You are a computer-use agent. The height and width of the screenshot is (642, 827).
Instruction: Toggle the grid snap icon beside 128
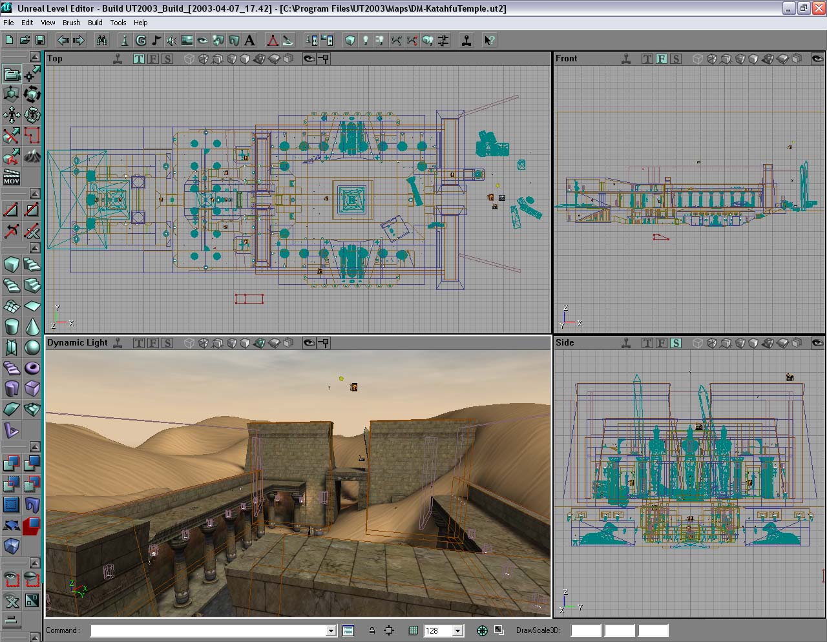[413, 631]
